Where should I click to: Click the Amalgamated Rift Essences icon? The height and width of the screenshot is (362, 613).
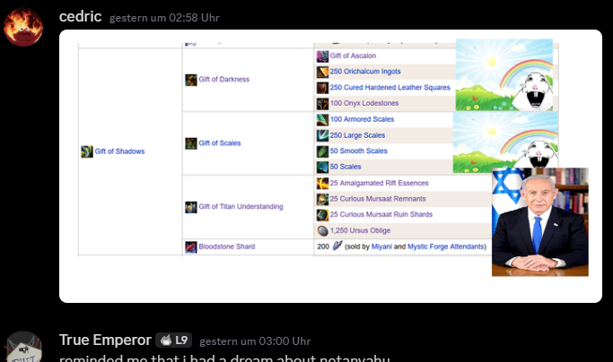point(322,183)
